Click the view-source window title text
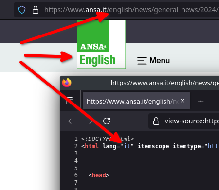219x190 pixels. click(165, 83)
